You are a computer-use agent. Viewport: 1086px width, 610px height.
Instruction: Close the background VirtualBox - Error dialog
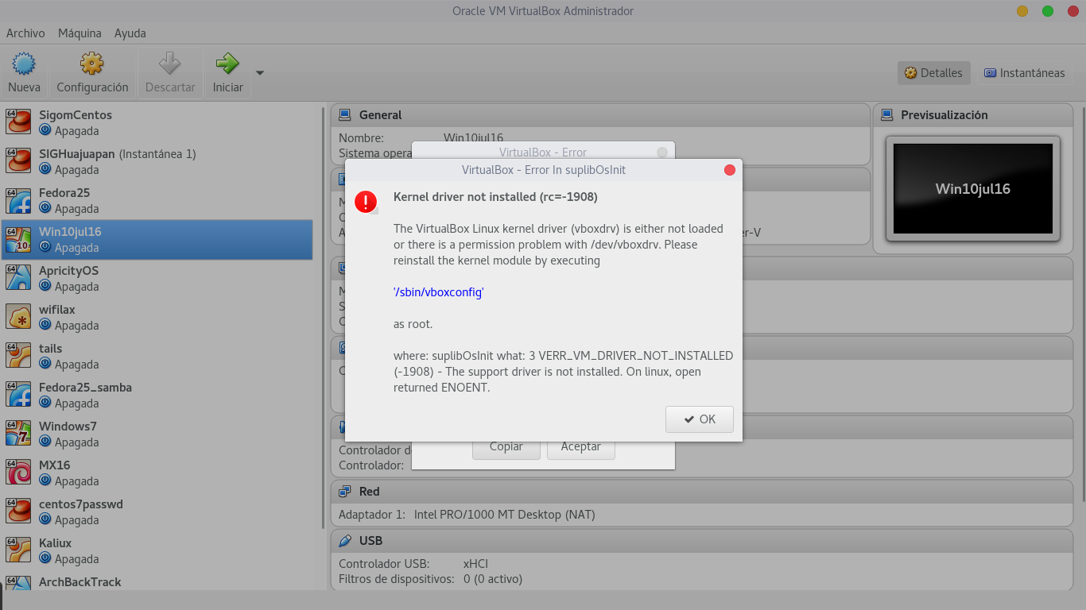coord(662,152)
